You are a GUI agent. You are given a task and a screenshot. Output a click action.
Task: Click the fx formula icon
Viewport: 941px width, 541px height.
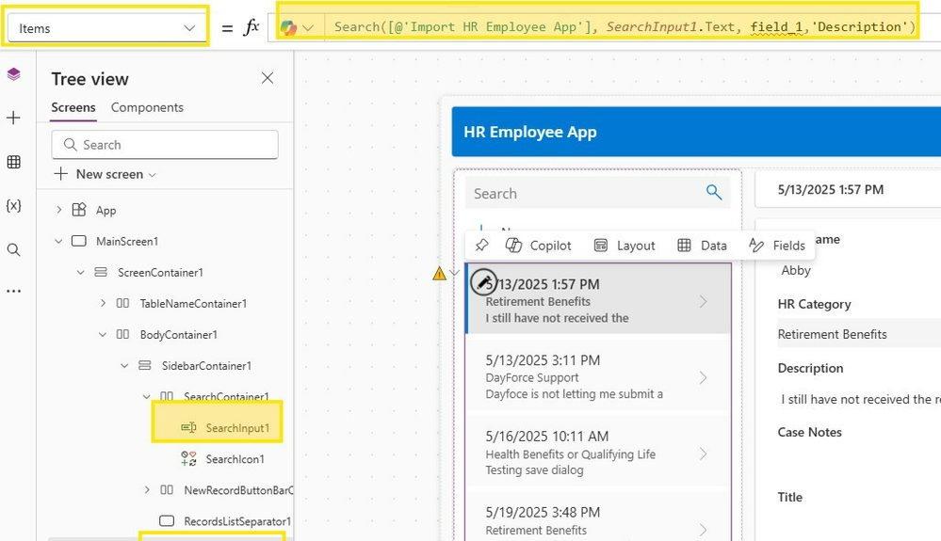point(251,27)
